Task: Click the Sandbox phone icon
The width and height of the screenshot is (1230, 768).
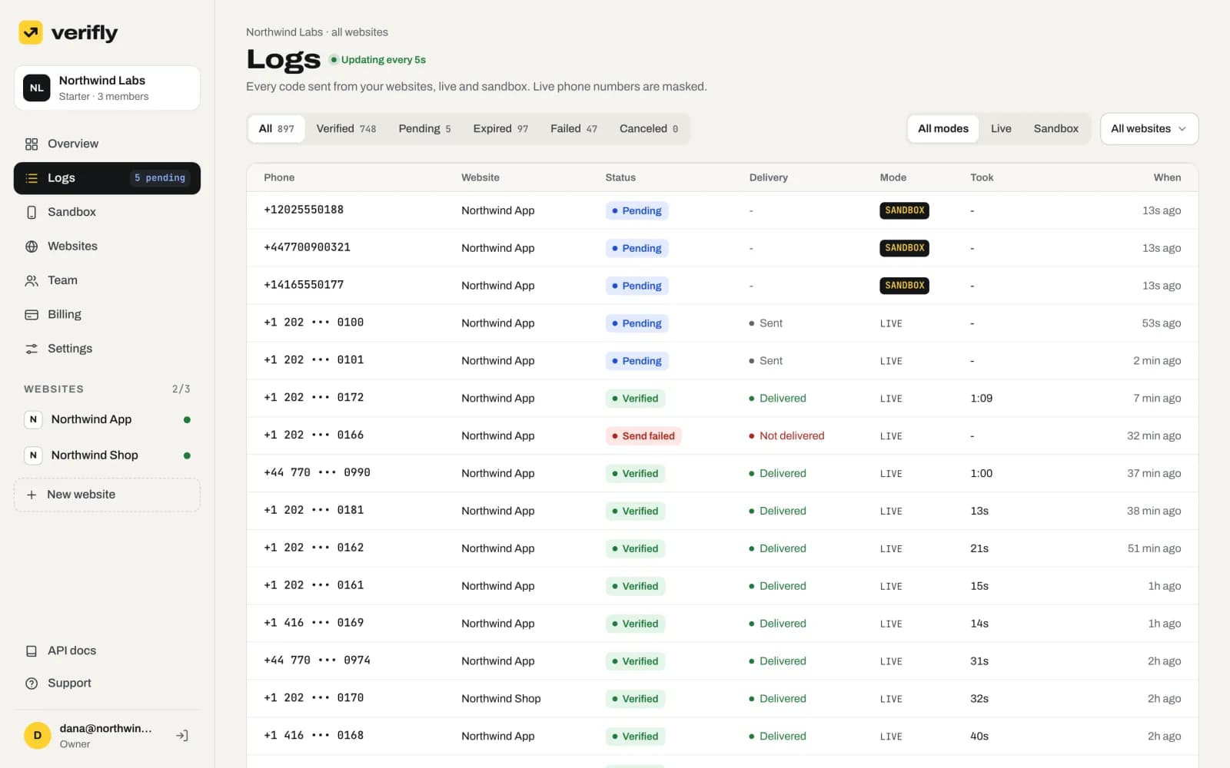Action: point(32,213)
